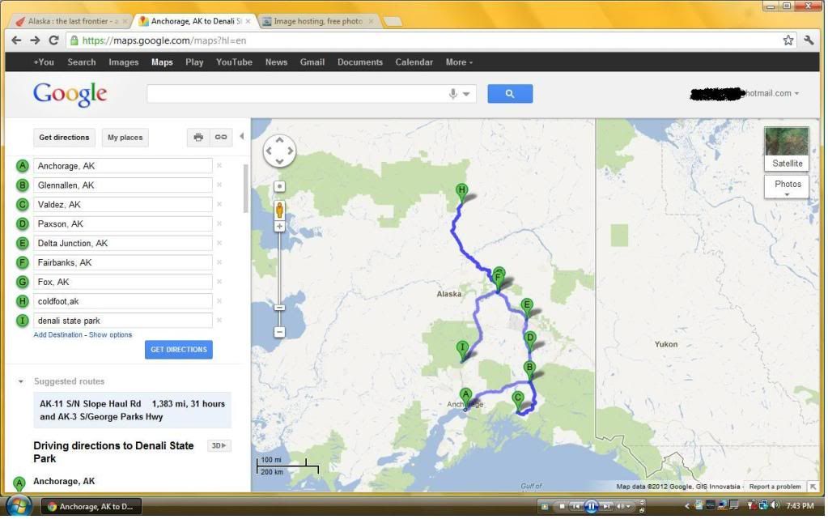
Task: Remove the Valdez, AK destination
Action: tap(219, 204)
